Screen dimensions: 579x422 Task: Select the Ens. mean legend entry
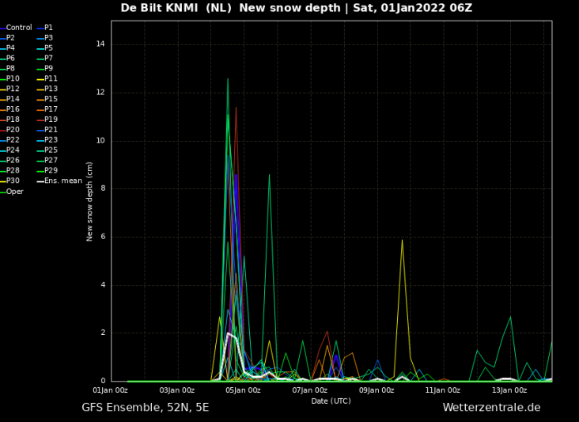(63, 181)
